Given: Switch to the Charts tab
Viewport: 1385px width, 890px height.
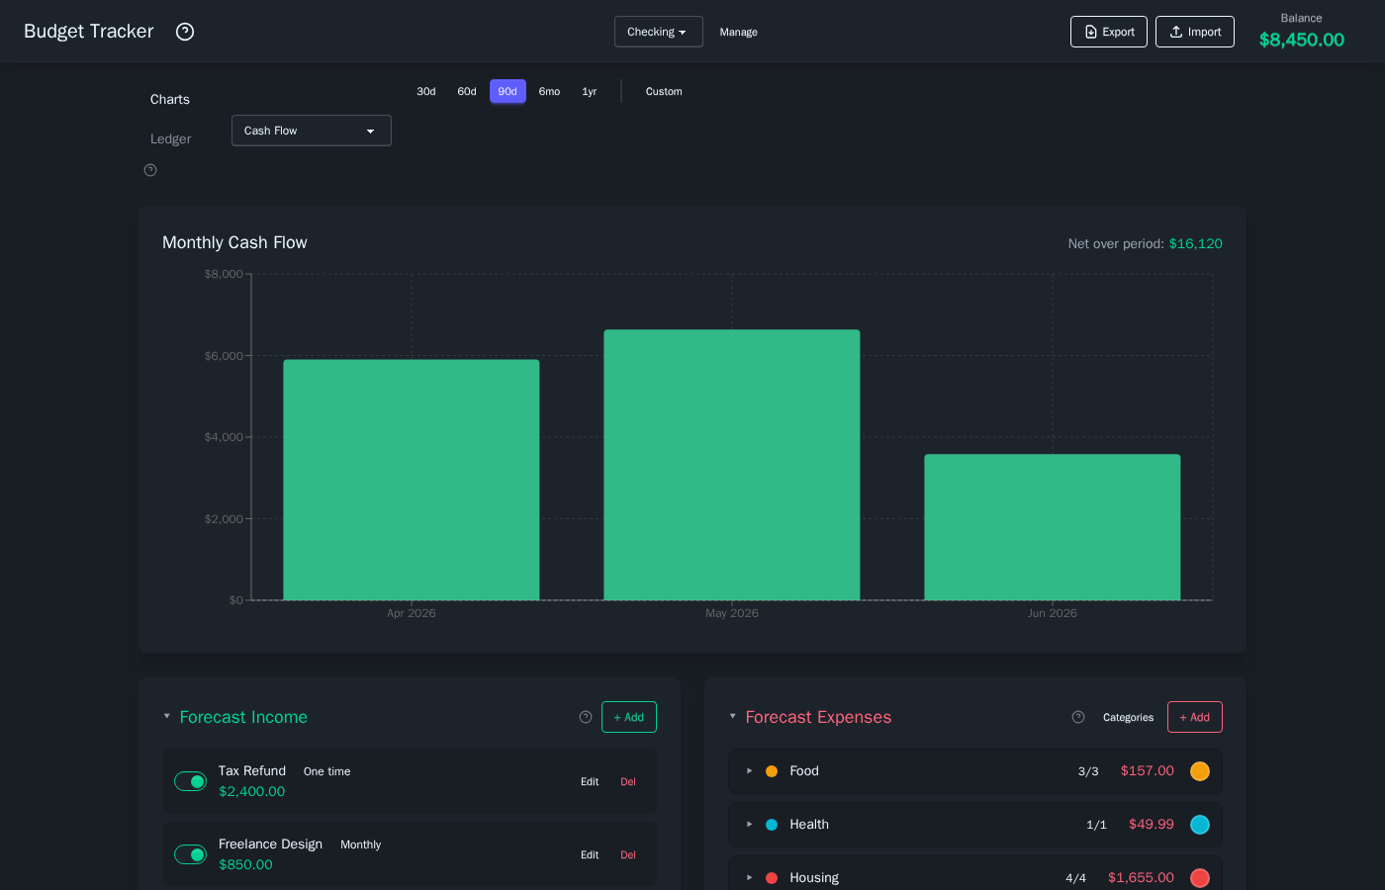Looking at the screenshot, I should tap(170, 100).
